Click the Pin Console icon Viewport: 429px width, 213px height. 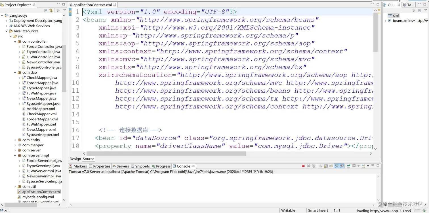[x=349, y=166]
